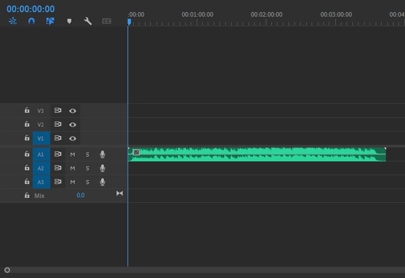This screenshot has height=278, width=405.
Task: Click the fx badge on the audio clip
Action: click(x=136, y=153)
